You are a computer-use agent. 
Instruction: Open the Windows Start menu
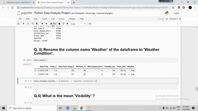[3, 108]
